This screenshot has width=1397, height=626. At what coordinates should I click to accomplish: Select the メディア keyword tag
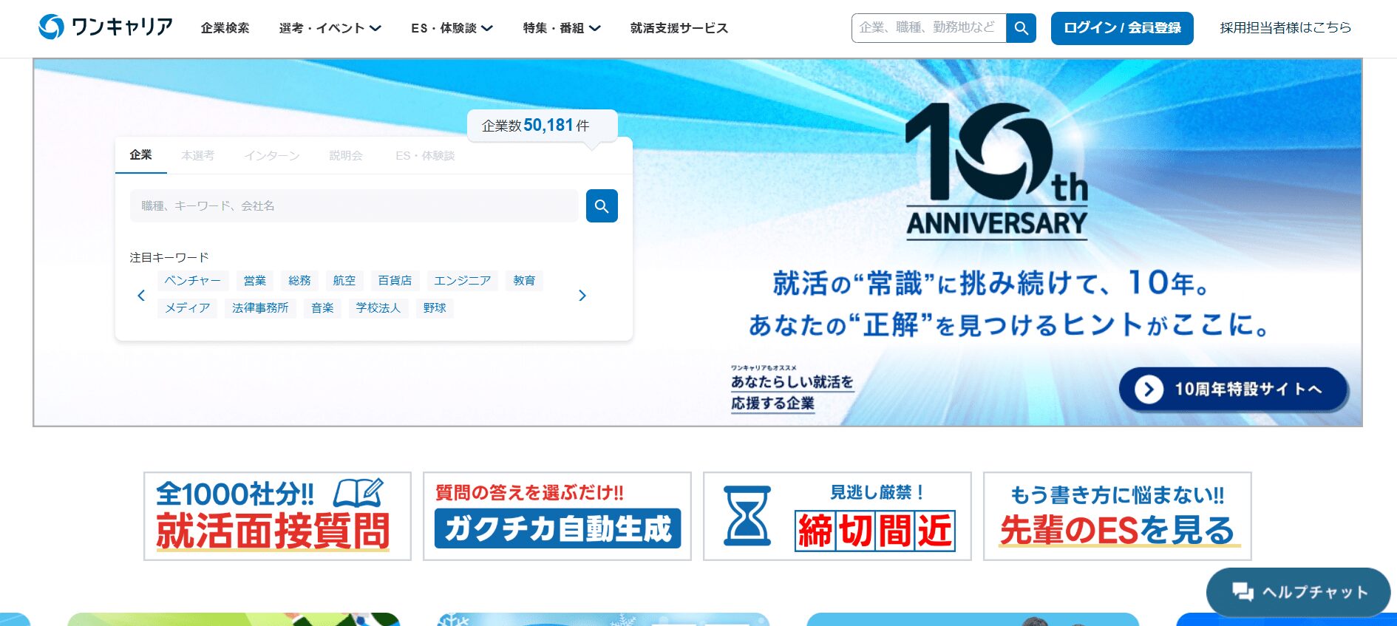[187, 308]
